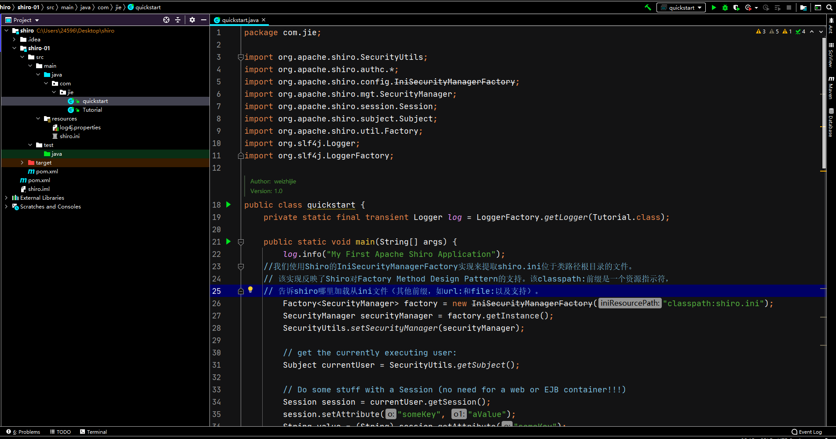Collapse the src folder

point(22,57)
